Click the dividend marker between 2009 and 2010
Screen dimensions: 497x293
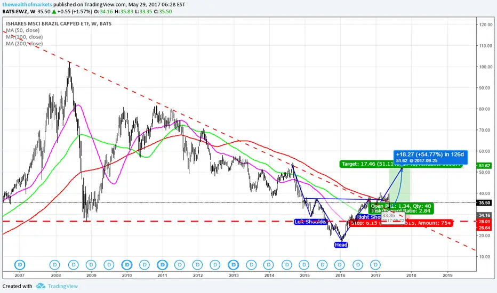click(109, 264)
